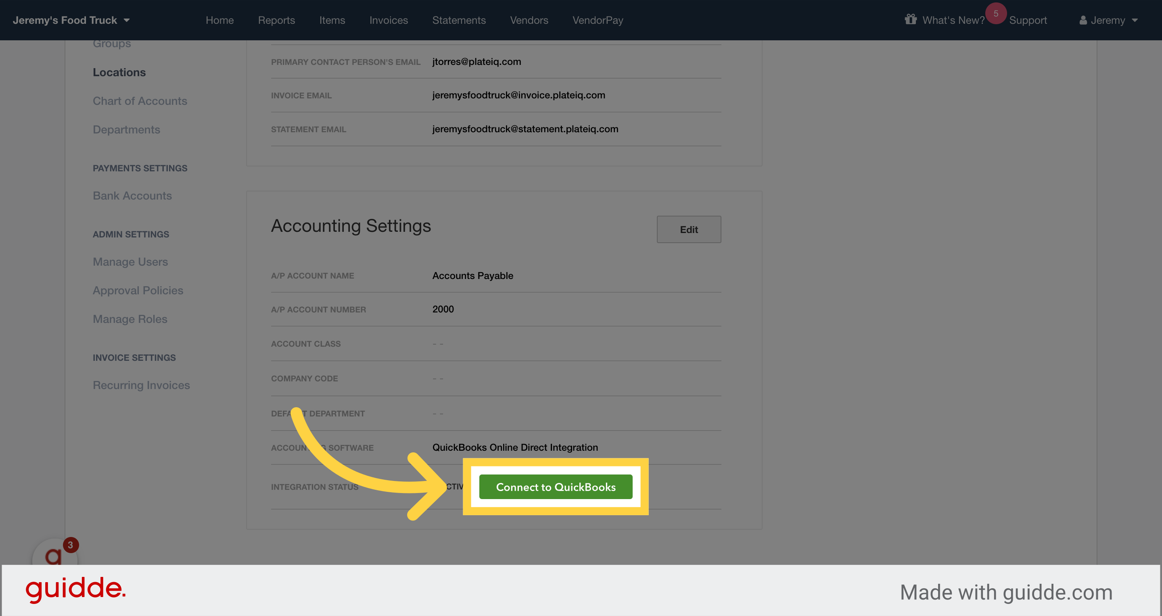1162x616 pixels.
Task: Click the user profile icon beside Jeremy
Action: point(1083,20)
